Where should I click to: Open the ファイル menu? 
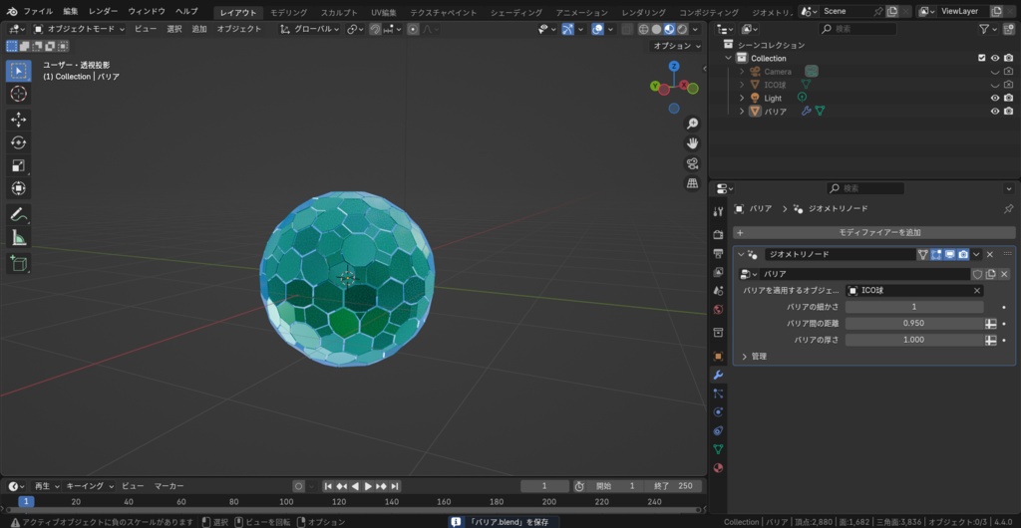39,12
